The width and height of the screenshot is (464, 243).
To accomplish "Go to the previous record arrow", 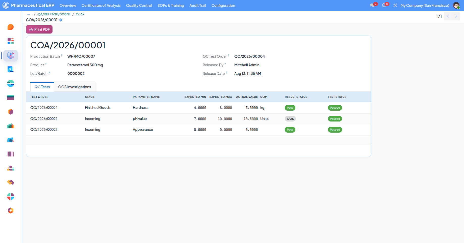I will [448, 16].
